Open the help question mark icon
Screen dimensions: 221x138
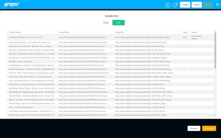[167, 5]
